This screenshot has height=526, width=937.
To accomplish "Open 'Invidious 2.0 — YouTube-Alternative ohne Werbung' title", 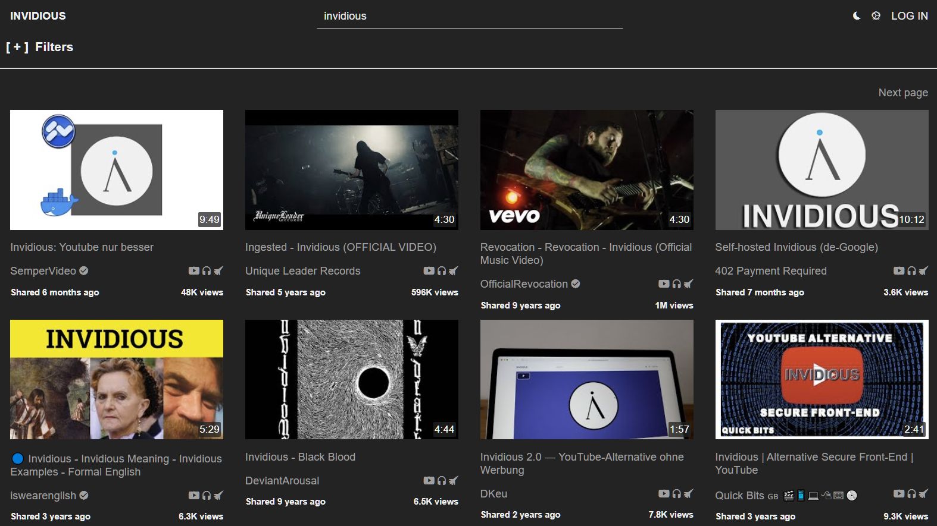I will point(582,464).
